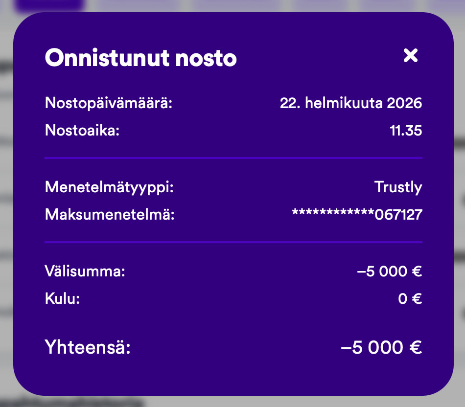Click the Maksumenetelmä label

click(110, 215)
